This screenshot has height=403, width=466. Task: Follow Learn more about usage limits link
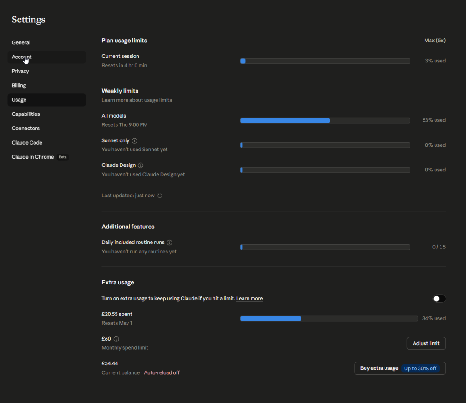click(x=137, y=100)
